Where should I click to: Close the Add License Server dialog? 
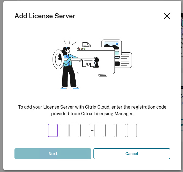167,16
